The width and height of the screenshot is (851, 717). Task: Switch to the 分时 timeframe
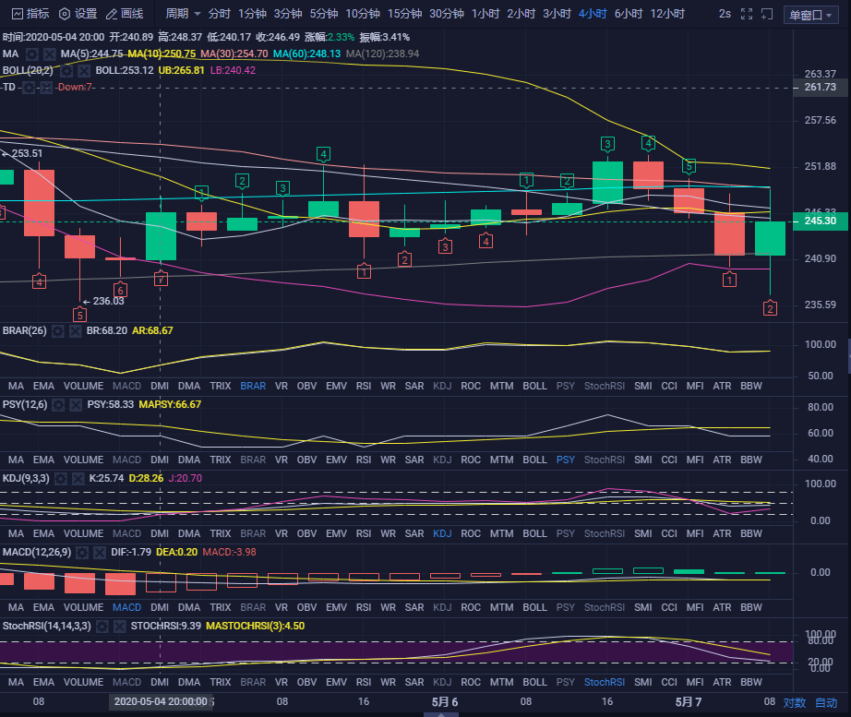click(x=220, y=14)
